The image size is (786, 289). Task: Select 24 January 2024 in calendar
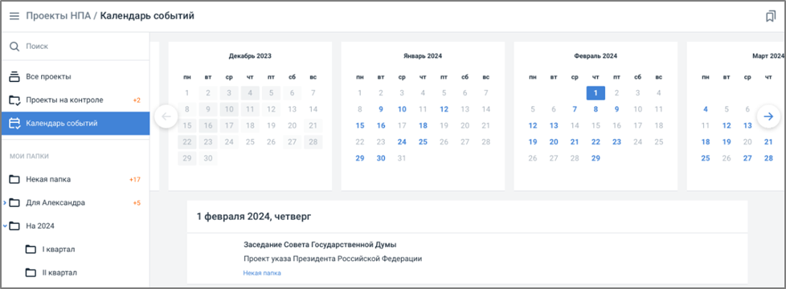(x=402, y=142)
